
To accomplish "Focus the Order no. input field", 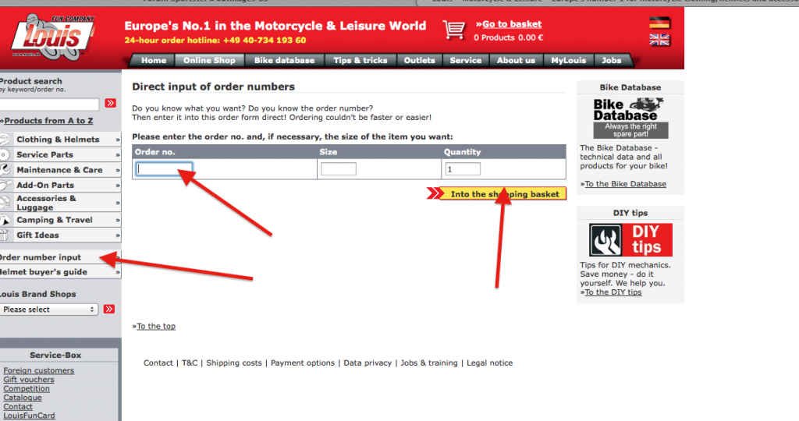I will [164, 169].
